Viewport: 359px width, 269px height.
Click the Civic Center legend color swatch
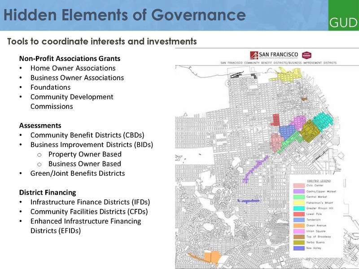[299, 185]
